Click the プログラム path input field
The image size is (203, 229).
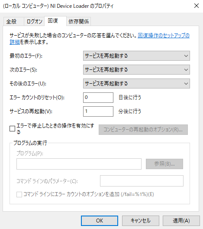[79, 164]
